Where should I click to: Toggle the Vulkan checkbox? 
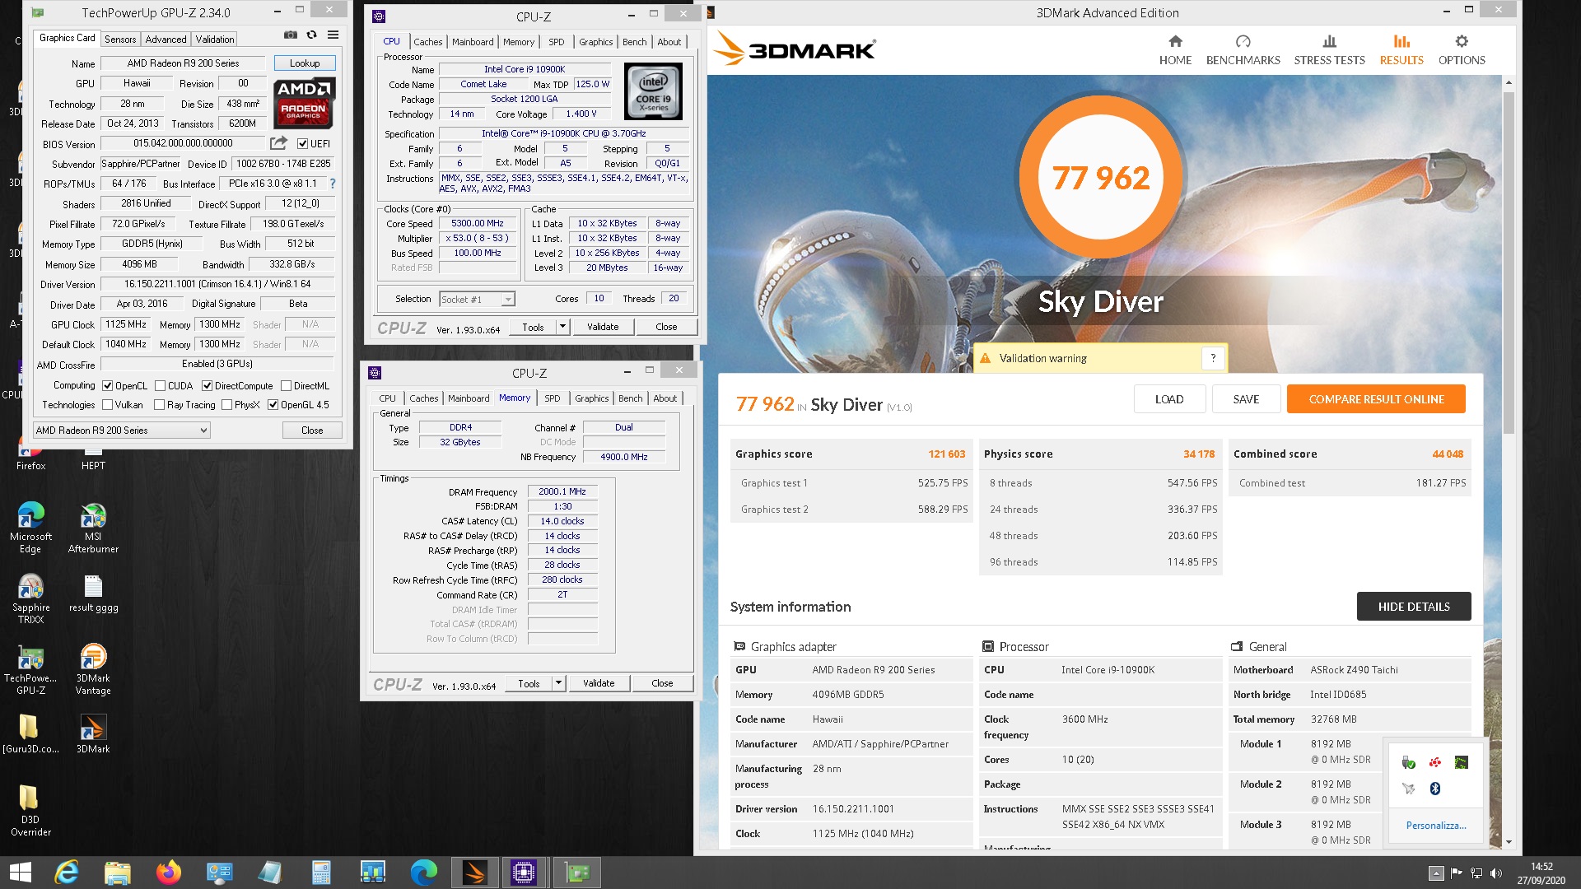107,405
